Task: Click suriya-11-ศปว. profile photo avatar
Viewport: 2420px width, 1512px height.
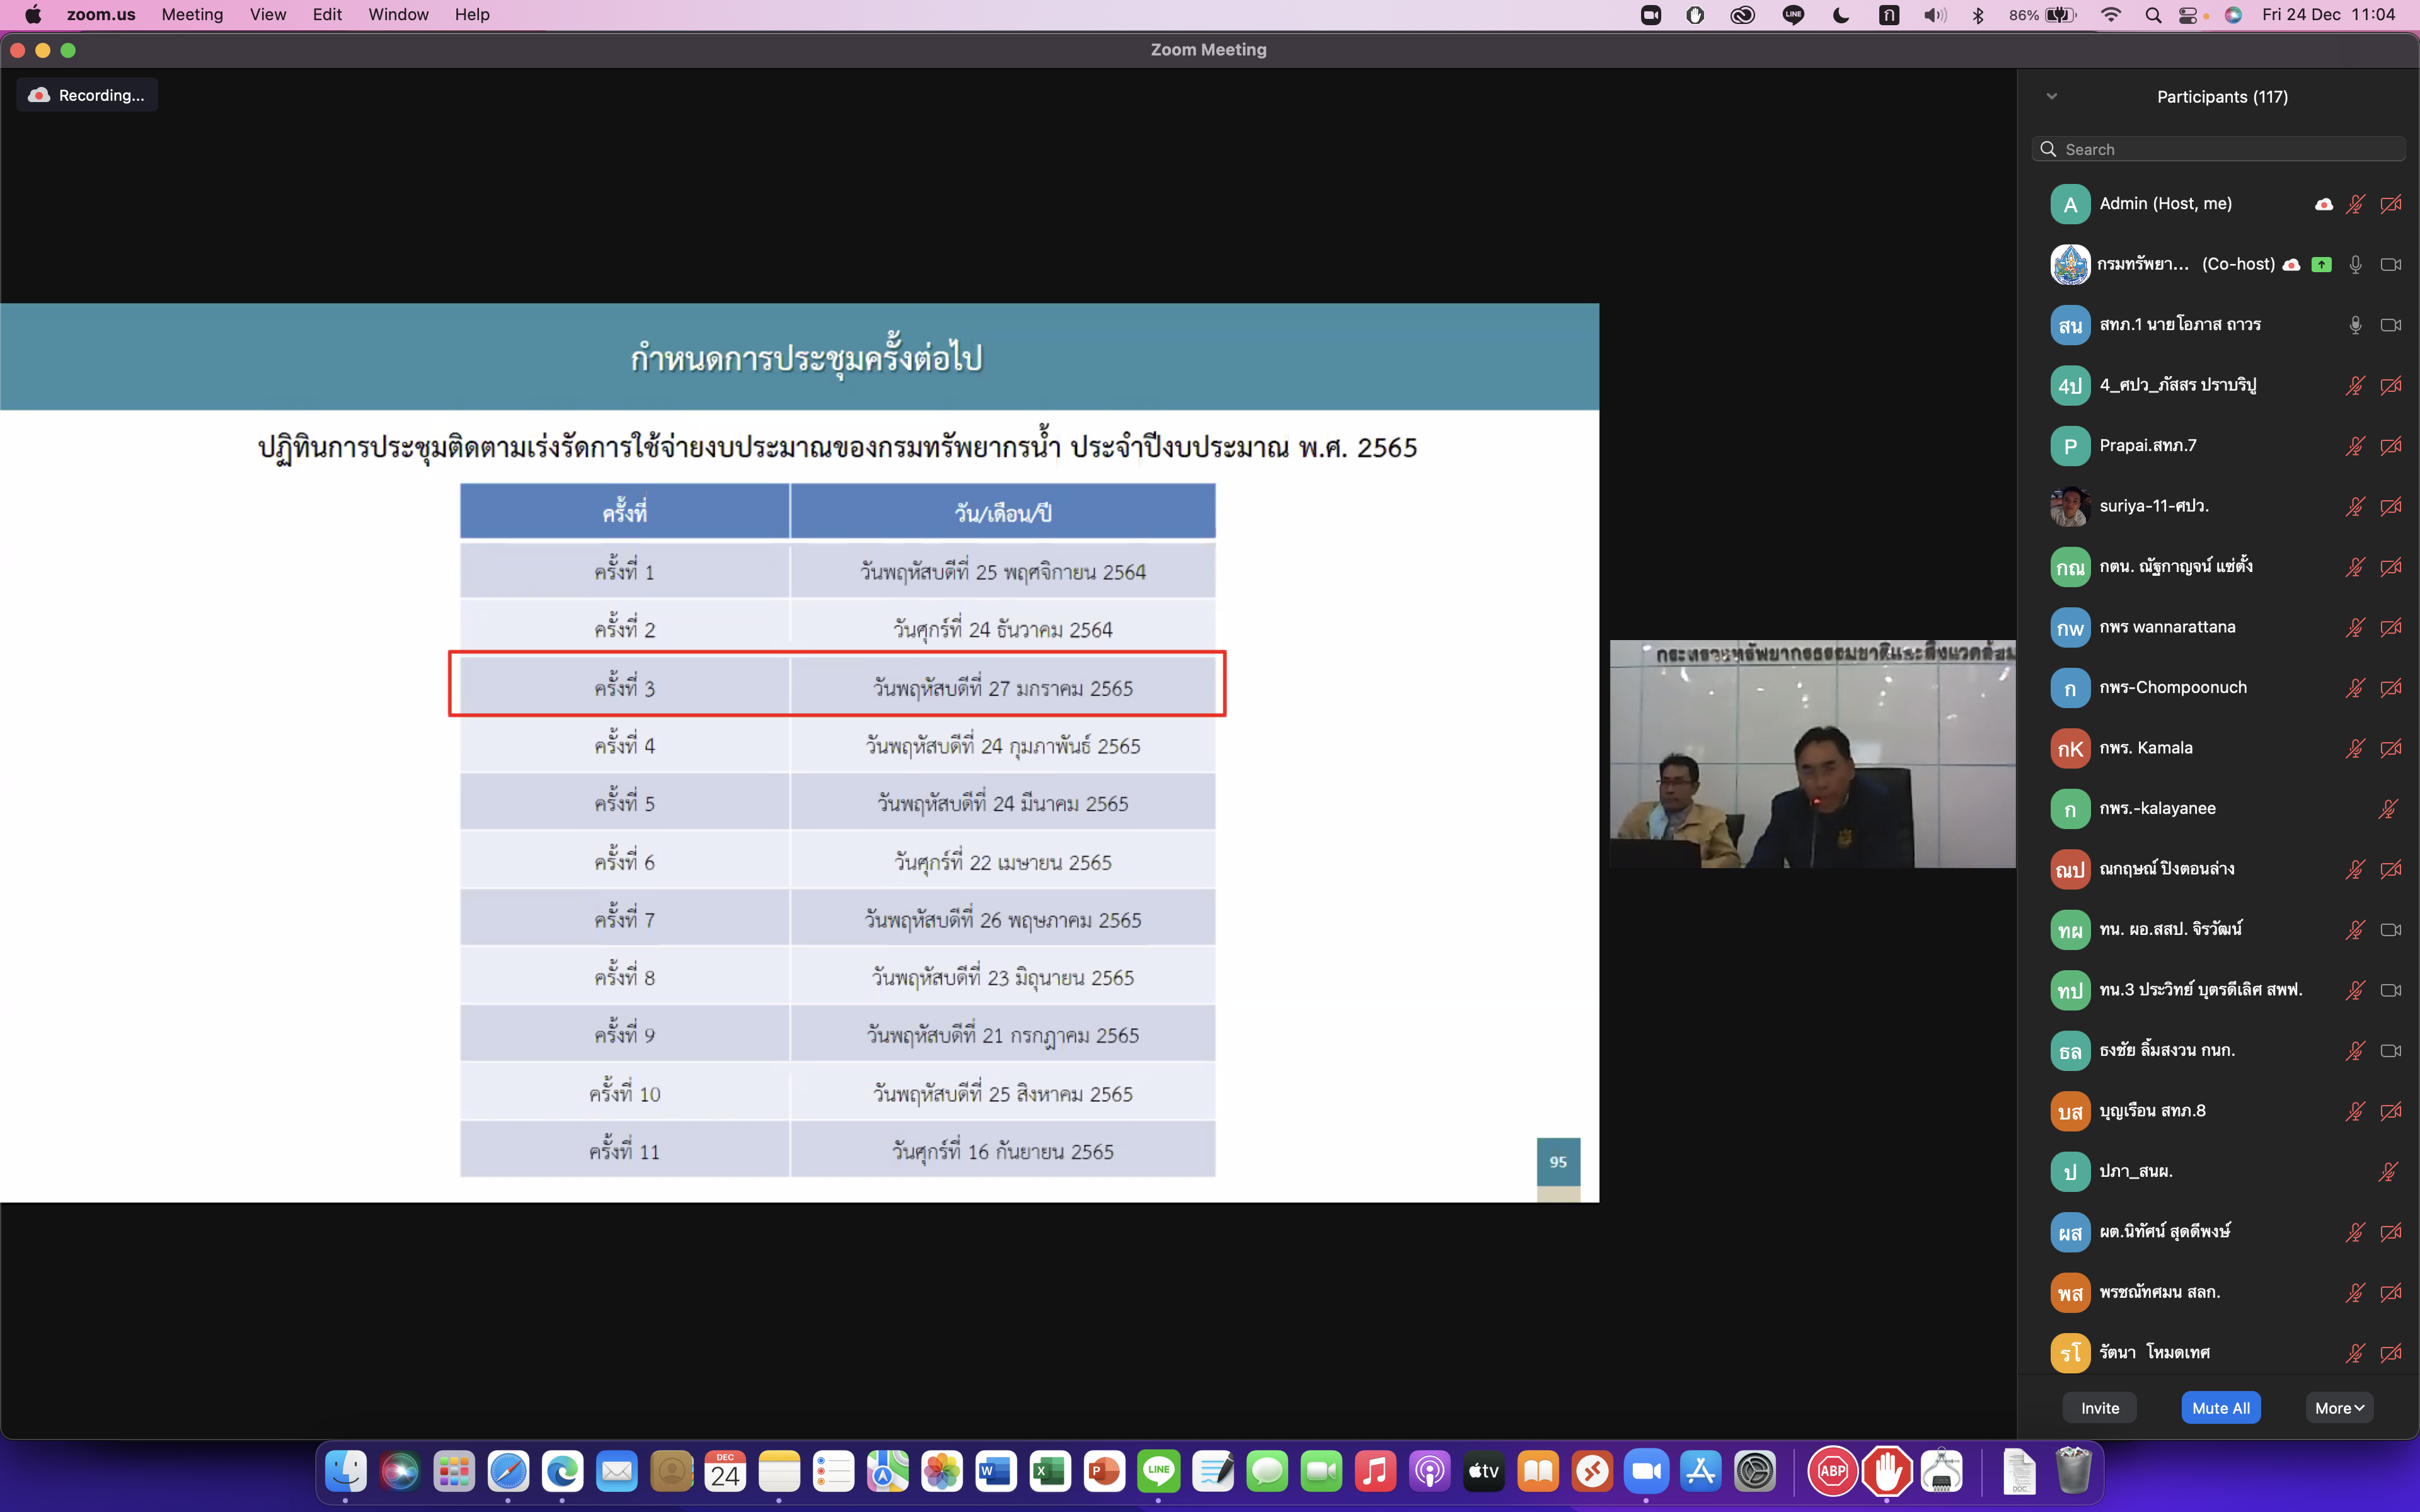Action: pos(2069,506)
